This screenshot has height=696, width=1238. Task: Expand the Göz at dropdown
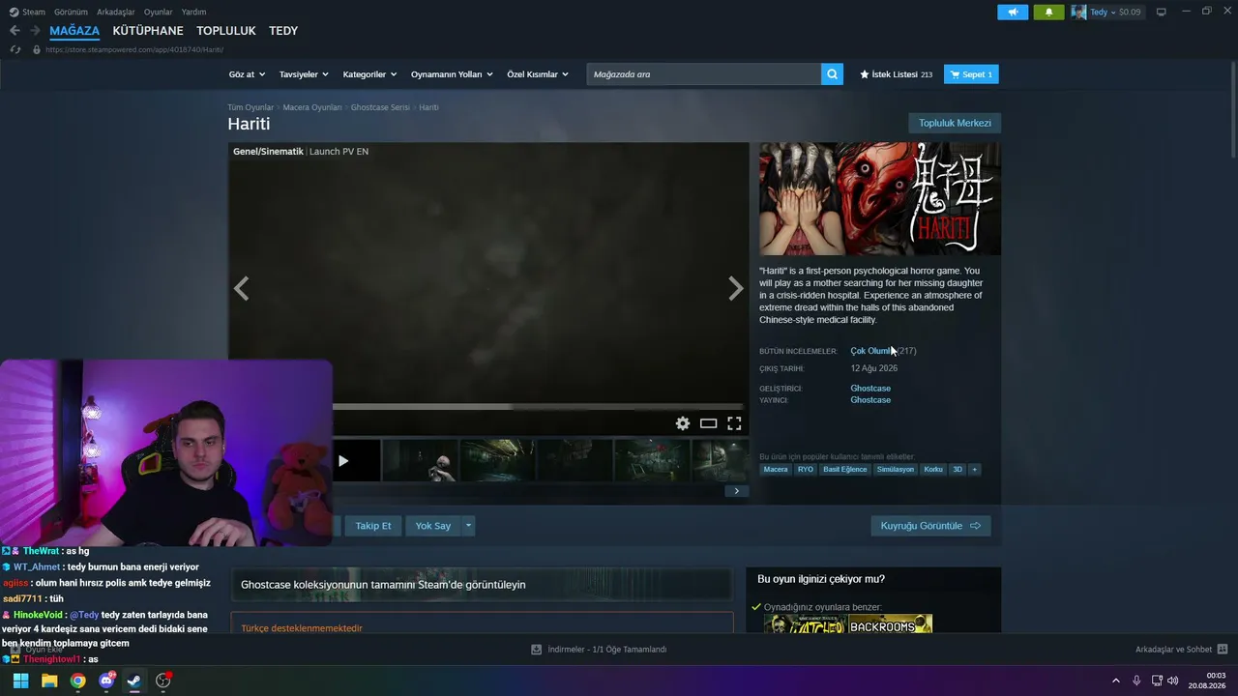(x=247, y=74)
